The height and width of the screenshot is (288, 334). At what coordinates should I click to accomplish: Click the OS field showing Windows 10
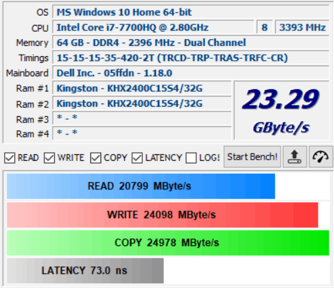point(191,12)
